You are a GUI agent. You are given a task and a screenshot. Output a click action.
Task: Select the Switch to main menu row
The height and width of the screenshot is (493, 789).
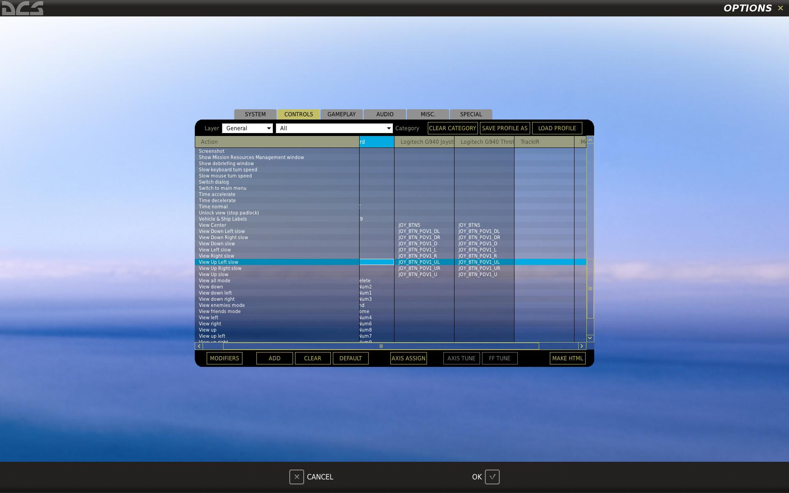pos(277,188)
